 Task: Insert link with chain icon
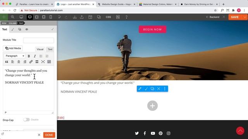pyautogui.click(x=31, y=62)
